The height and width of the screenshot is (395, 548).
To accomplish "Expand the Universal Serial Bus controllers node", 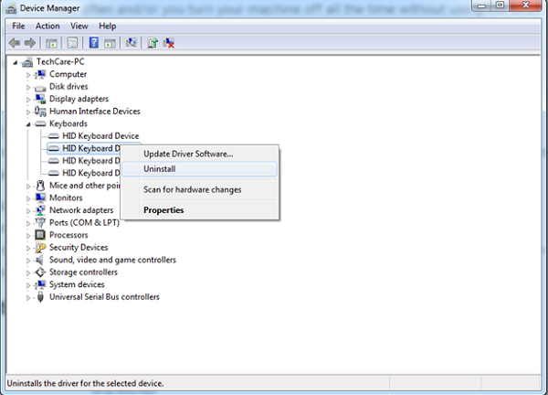I will click(28, 297).
